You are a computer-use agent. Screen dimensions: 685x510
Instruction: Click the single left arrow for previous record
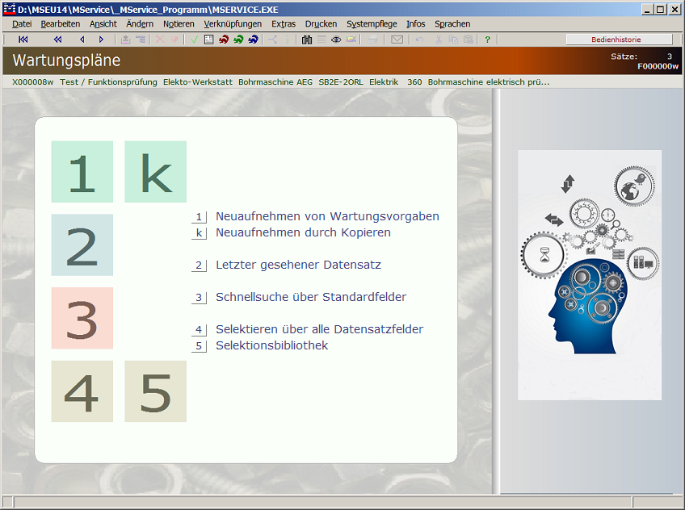click(82, 40)
